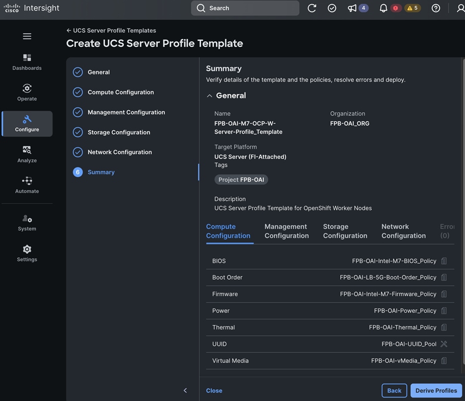465x401 pixels.
Task: Go to Network Configuration wizard step
Action: pyautogui.click(x=112, y=152)
